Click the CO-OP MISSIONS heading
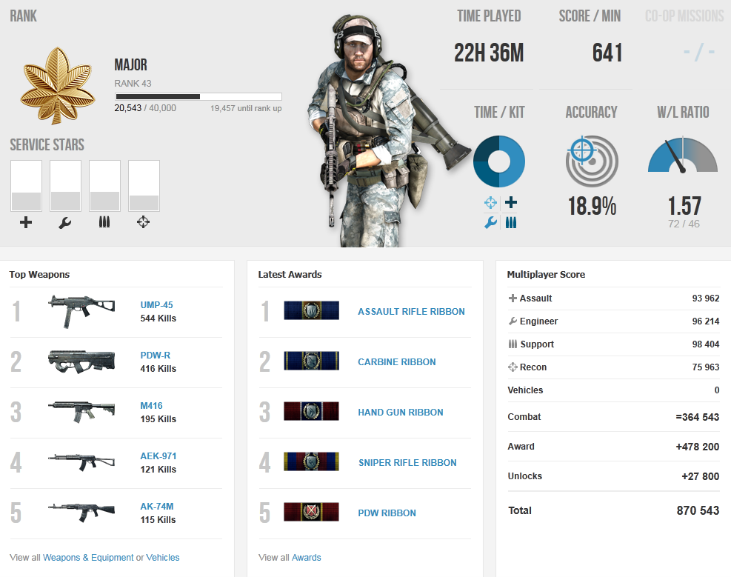This screenshot has width=731, height=577. 684,16
